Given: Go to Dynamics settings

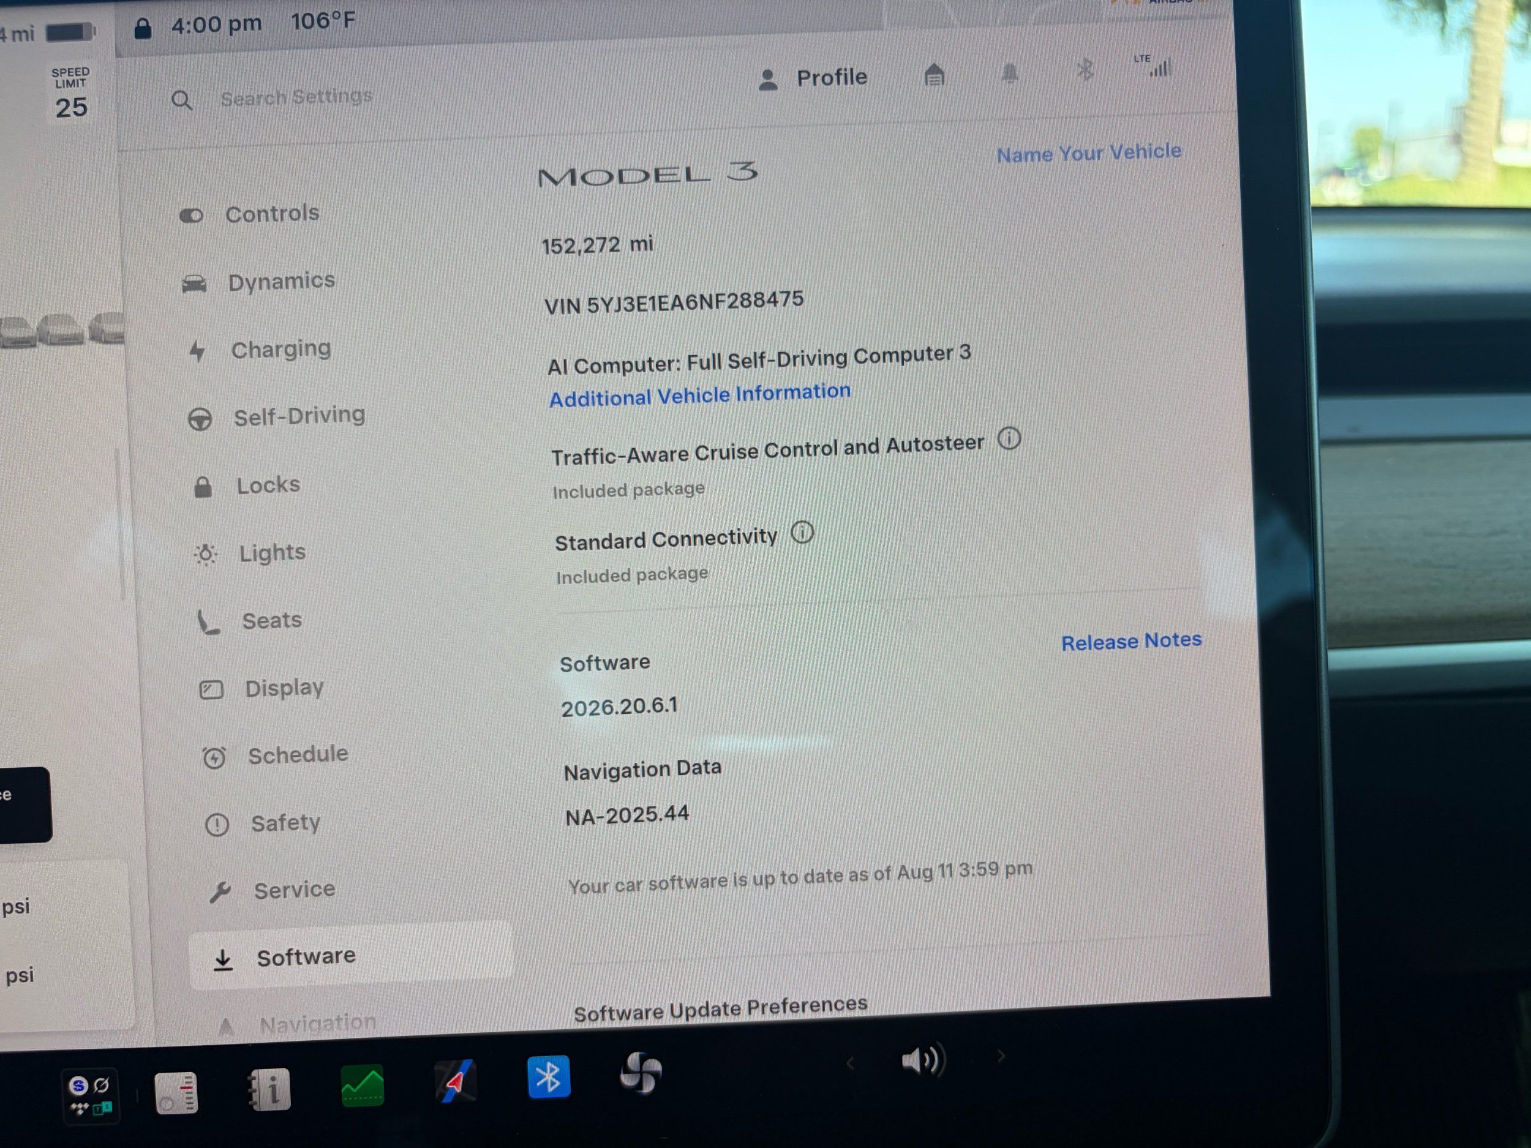Looking at the screenshot, I should coord(259,282).
